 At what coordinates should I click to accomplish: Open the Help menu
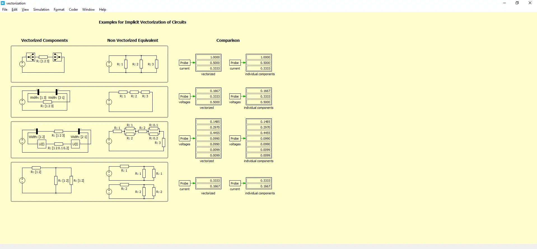pyautogui.click(x=102, y=10)
